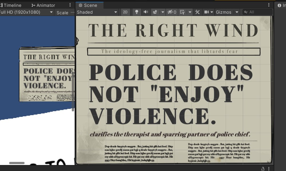The height and width of the screenshot is (171, 286).
Task: Click the POLICE DOES headline line in Scene view
Action: pos(171,72)
